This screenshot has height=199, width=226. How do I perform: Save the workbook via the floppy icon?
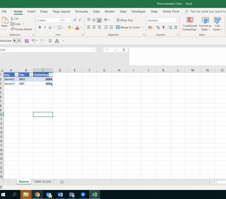pyautogui.click(x=27, y=41)
